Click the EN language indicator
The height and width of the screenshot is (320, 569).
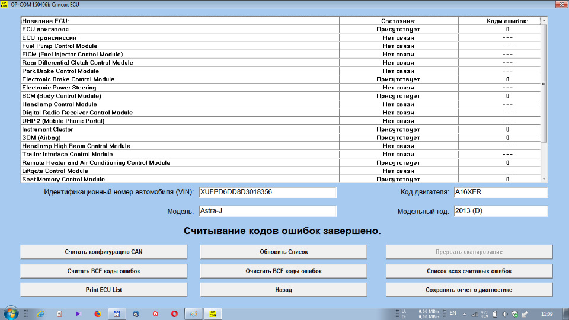tap(453, 313)
